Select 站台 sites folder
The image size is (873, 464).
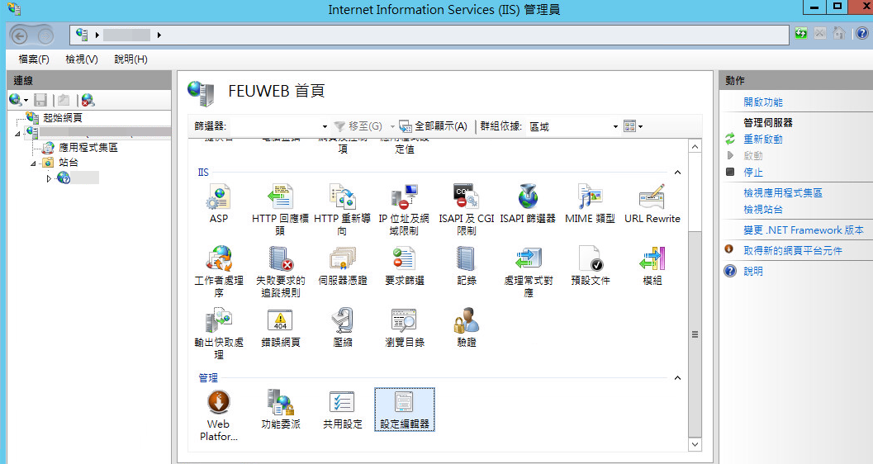[69, 163]
